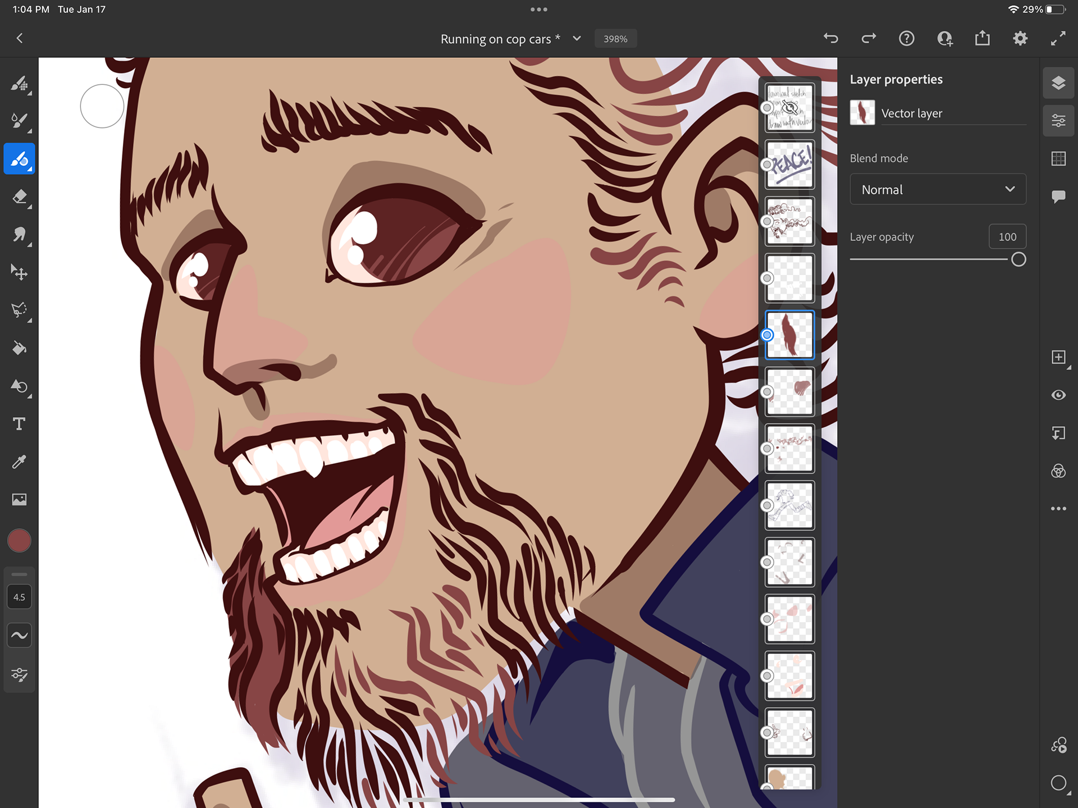Viewport: 1078px width, 808px height.
Task: Select the Move/Transform tool
Action: coord(20,272)
